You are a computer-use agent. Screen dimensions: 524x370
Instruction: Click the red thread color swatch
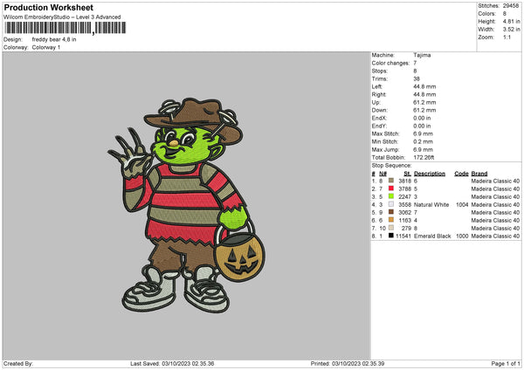click(392, 188)
